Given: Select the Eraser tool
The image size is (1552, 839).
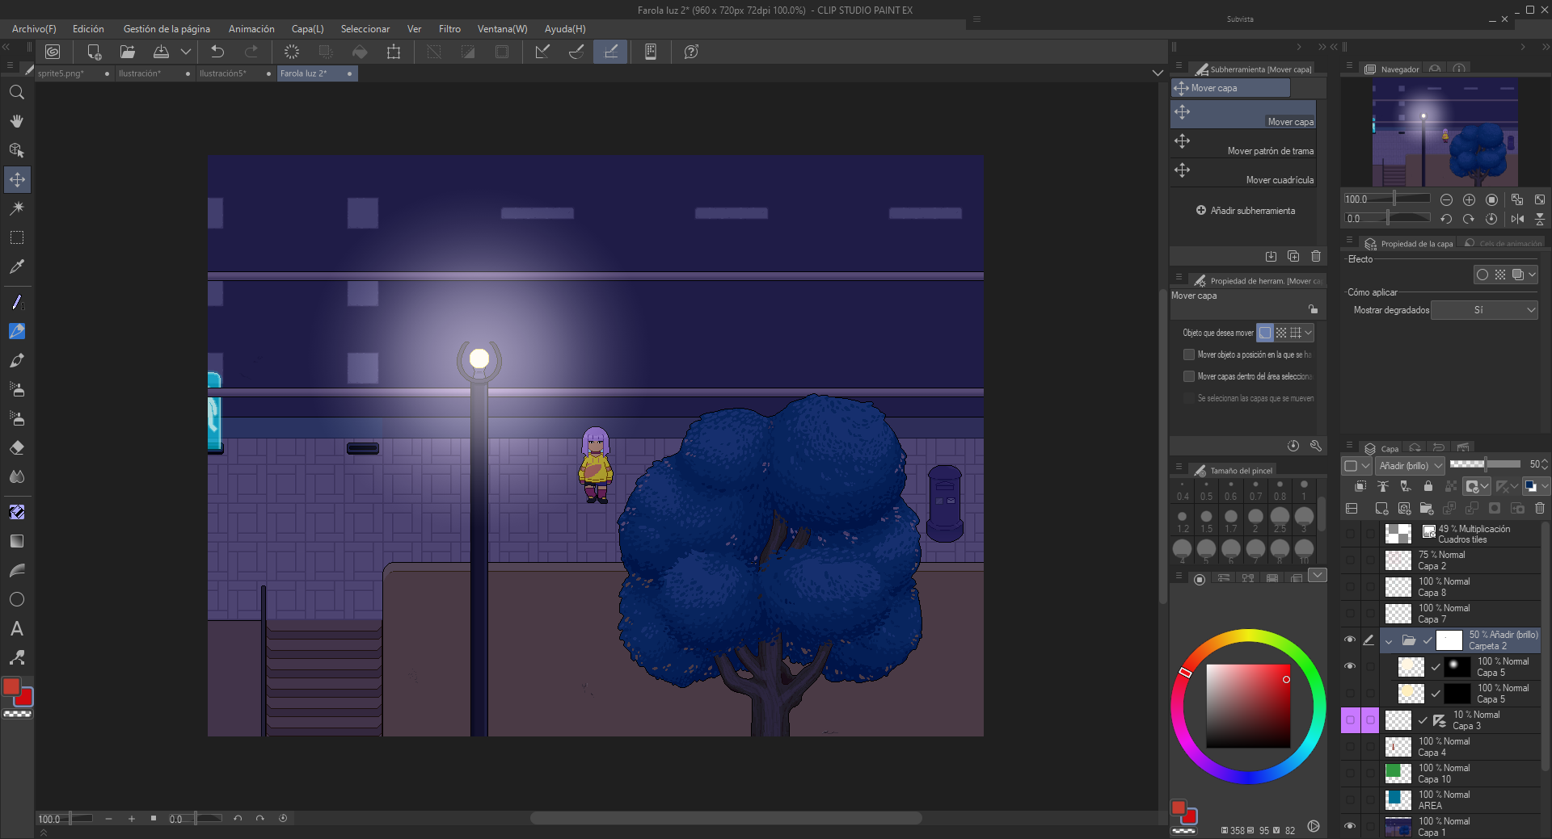Looking at the screenshot, I should (17, 447).
